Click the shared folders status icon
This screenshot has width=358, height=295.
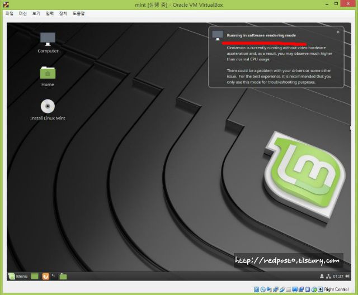pos(289,289)
